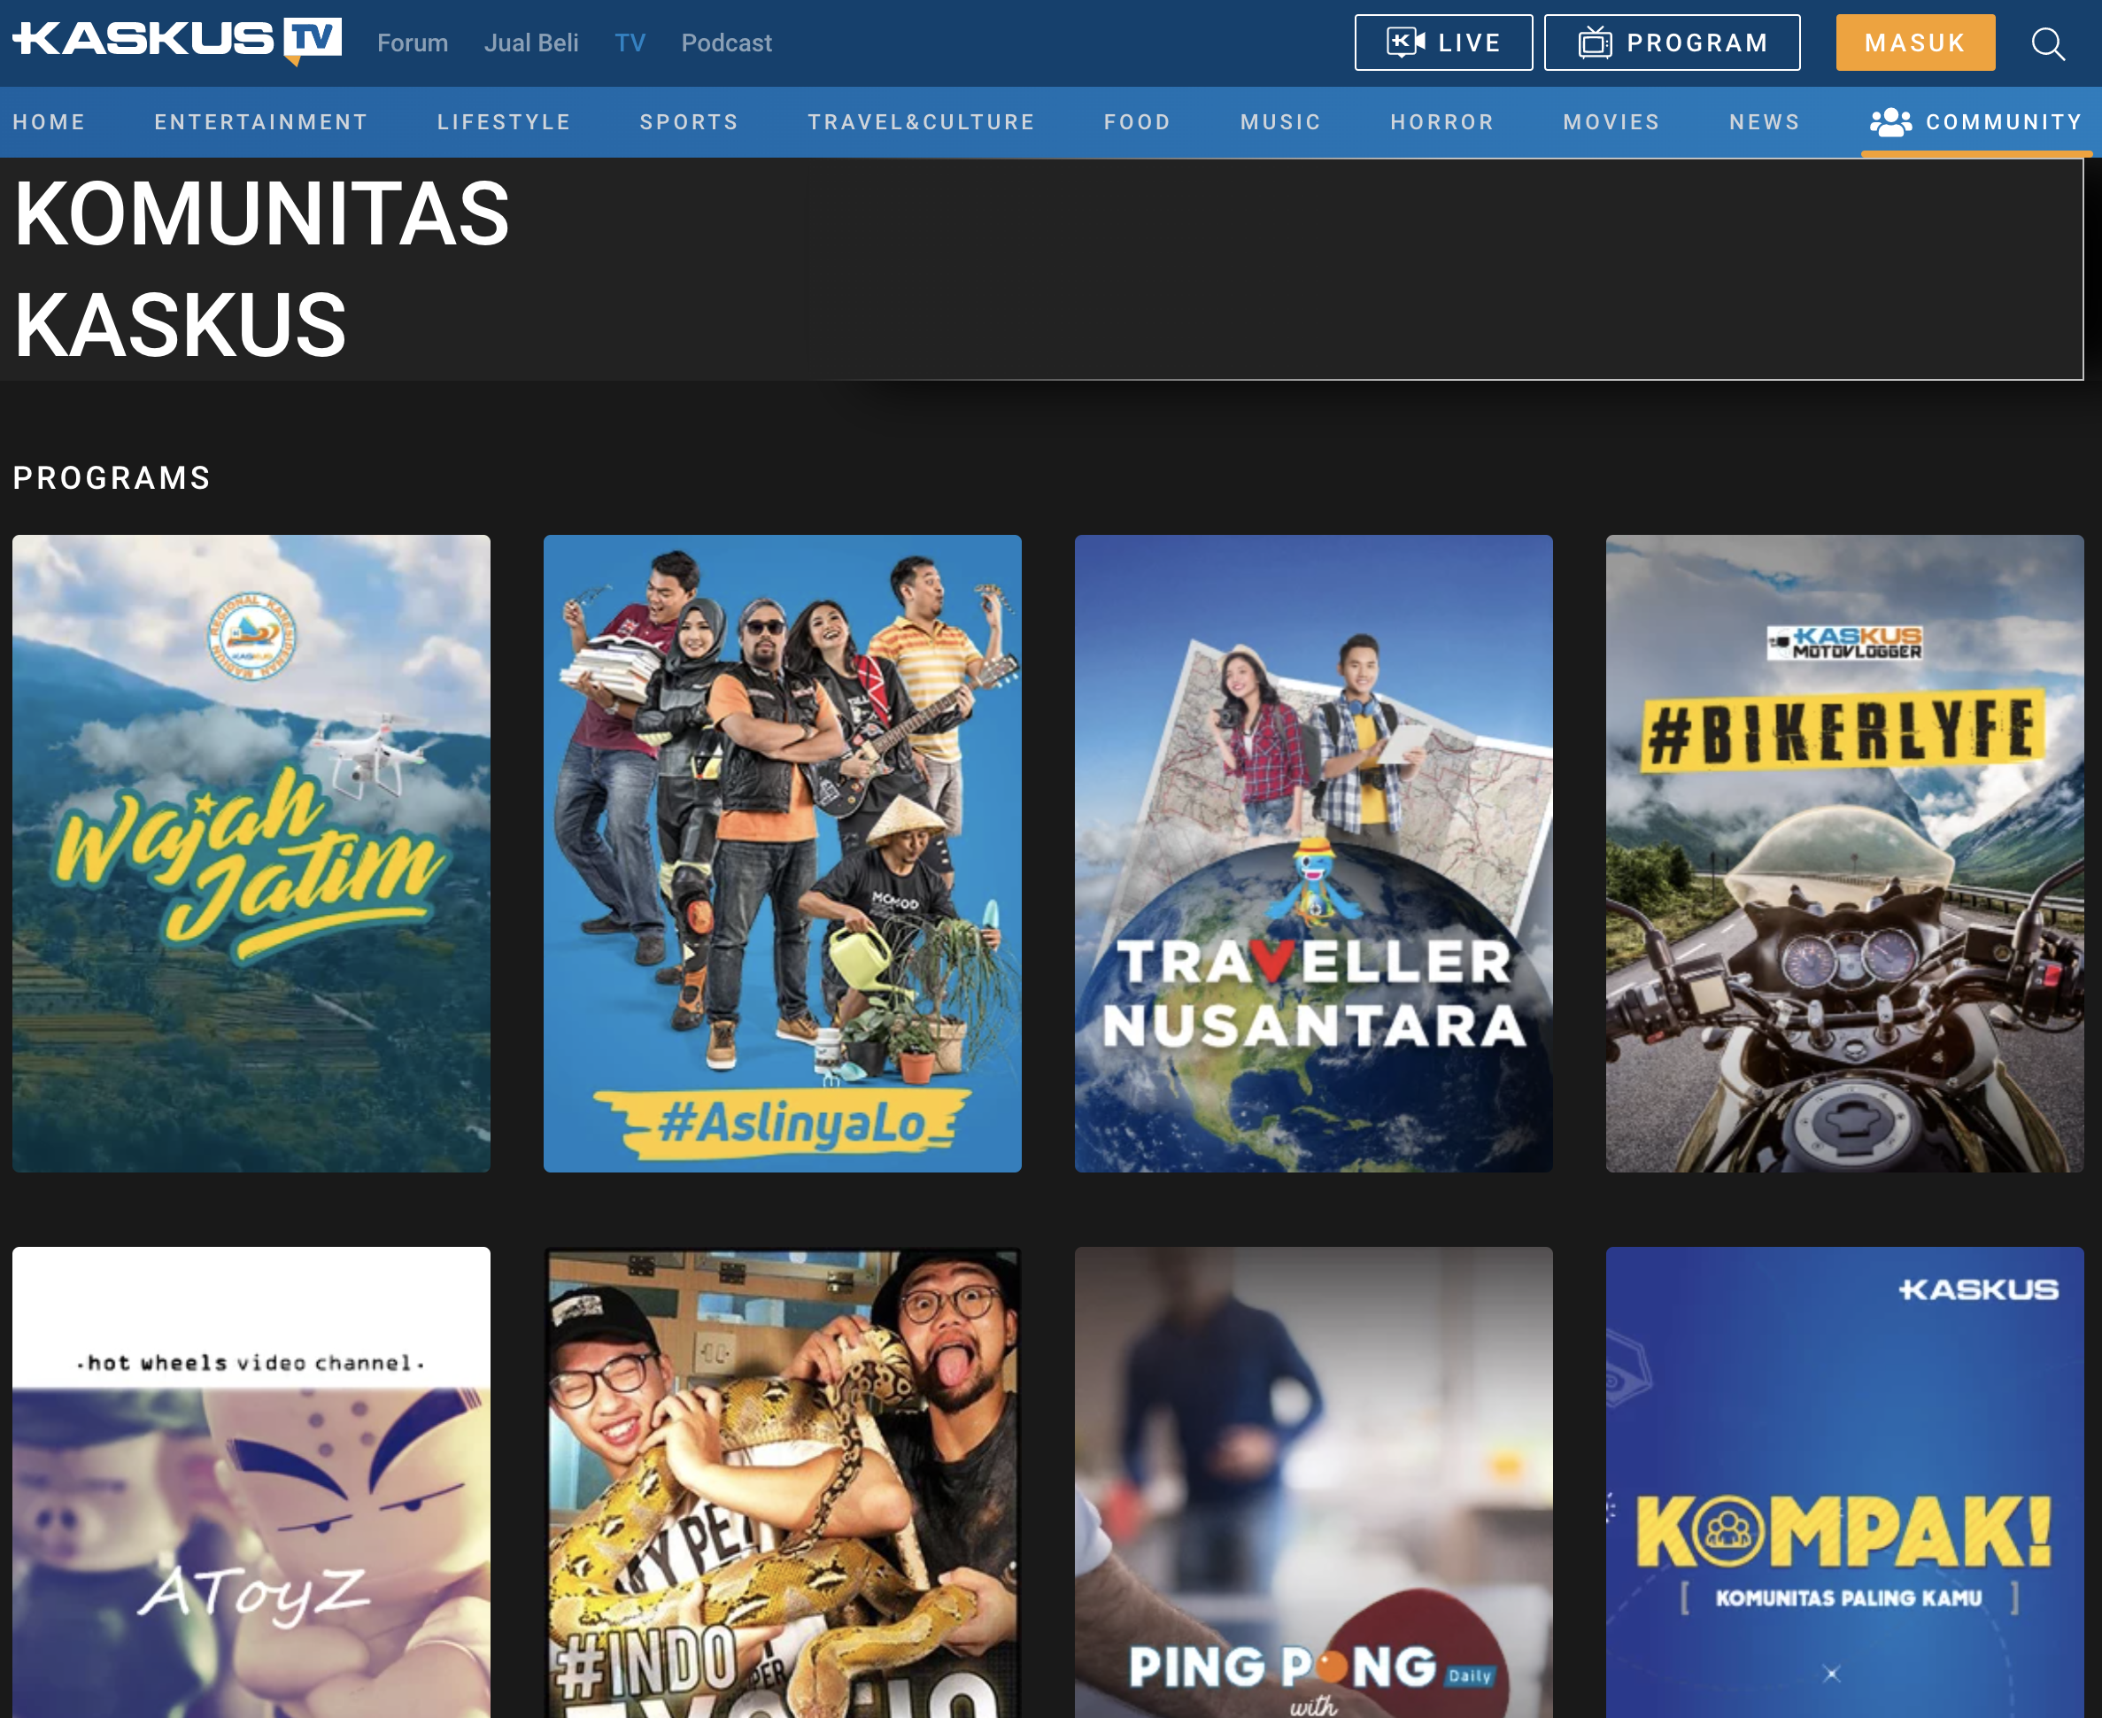This screenshot has height=1718, width=2102.
Task: Open the KOMPAK! program poster
Action: (x=1844, y=1482)
